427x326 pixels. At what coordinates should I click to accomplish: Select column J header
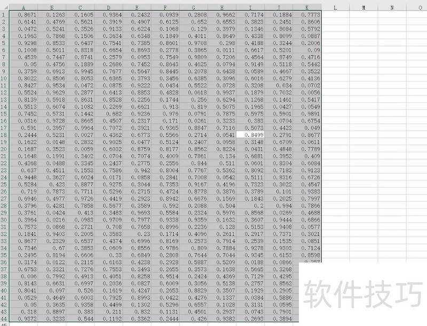coord(278,7)
